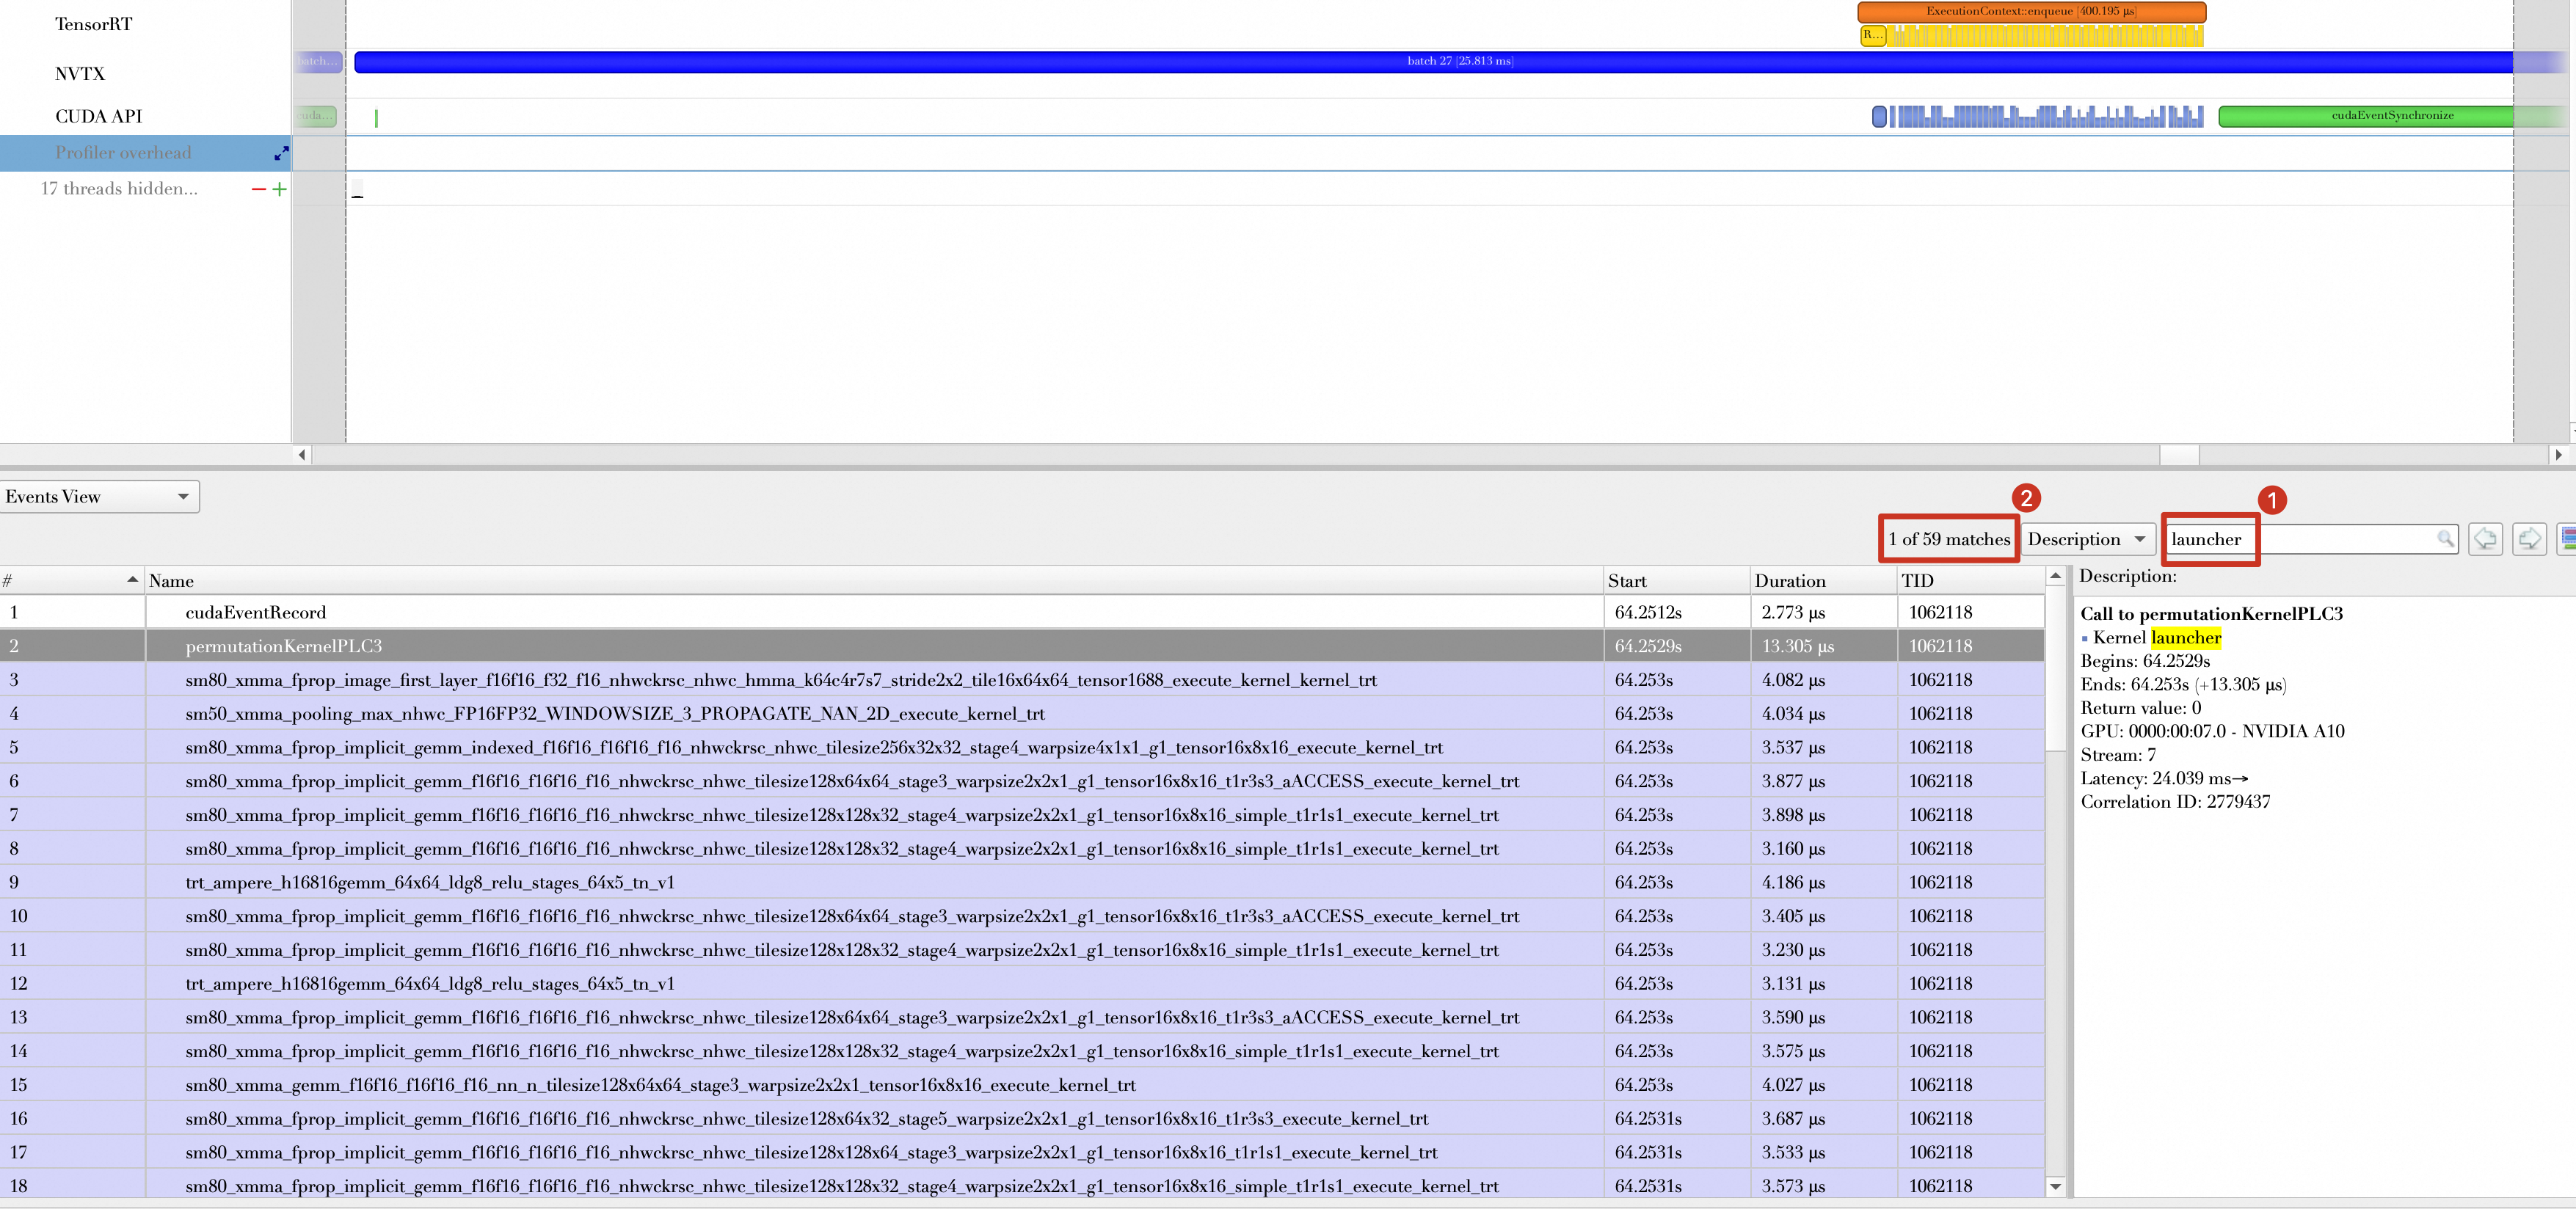Click green plus to show hidden threads
Screen dimensions: 2576x1209
(x=280, y=189)
